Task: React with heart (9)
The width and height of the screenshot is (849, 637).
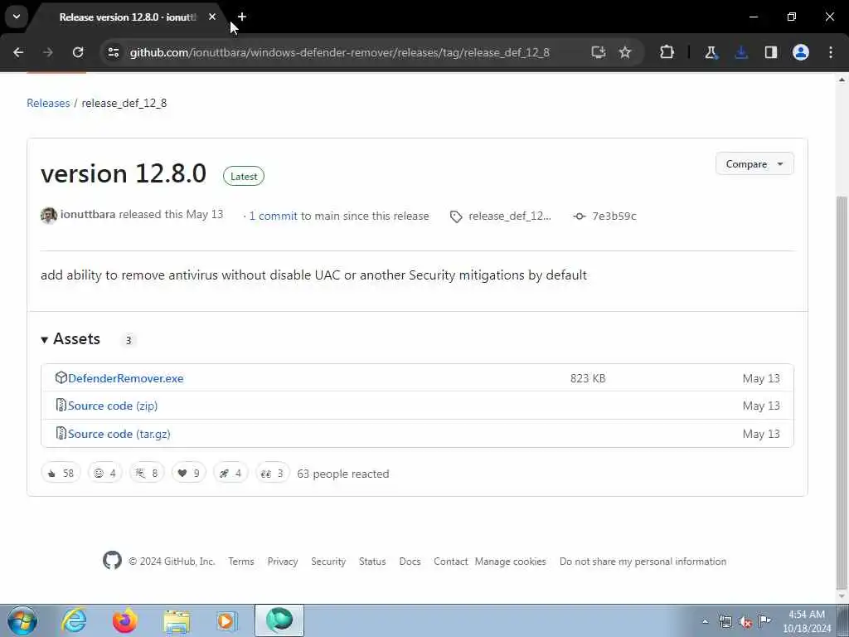Action: tap(188, 473)
